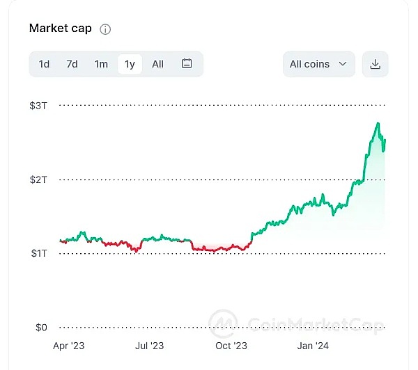Select the 1d time range
This screenshot has height=370, width=418.
coord(44,64)
